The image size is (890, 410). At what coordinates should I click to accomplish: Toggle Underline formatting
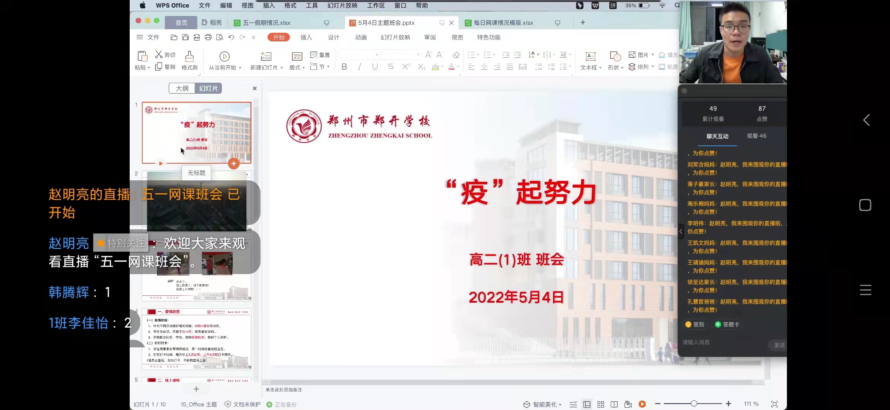(375, 67)
